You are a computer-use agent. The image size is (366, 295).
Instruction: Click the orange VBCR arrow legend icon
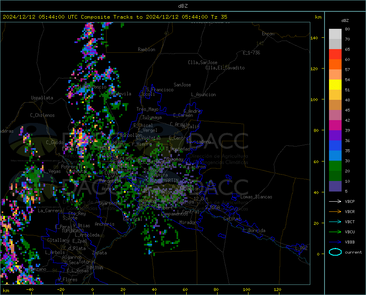point(335,211)
